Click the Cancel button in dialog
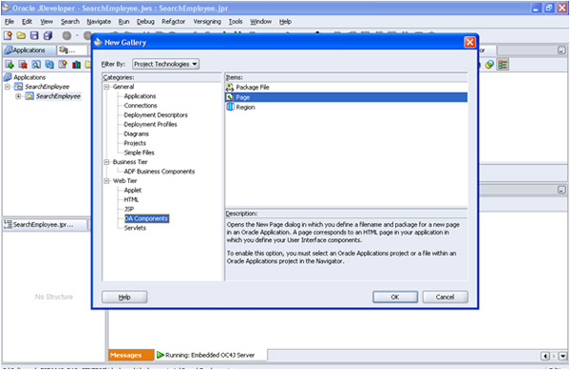Viewport: 570px width, 370px height. click(x=445, y=297)
